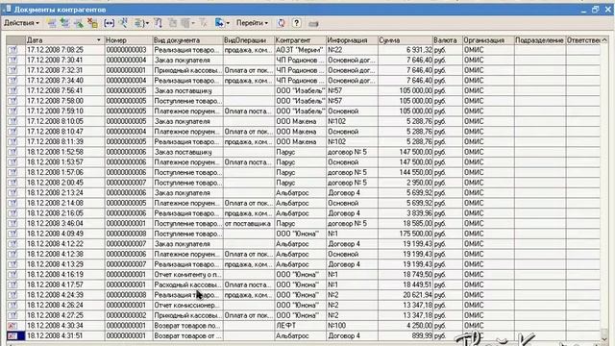Restore the Документы контрагентов window

(x=596, y=10)
